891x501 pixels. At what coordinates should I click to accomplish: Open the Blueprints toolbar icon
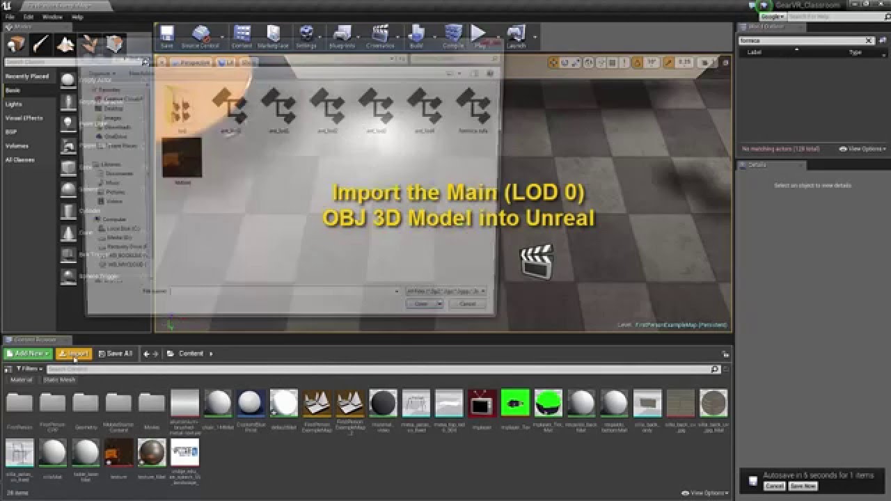(x=342, y=36)
